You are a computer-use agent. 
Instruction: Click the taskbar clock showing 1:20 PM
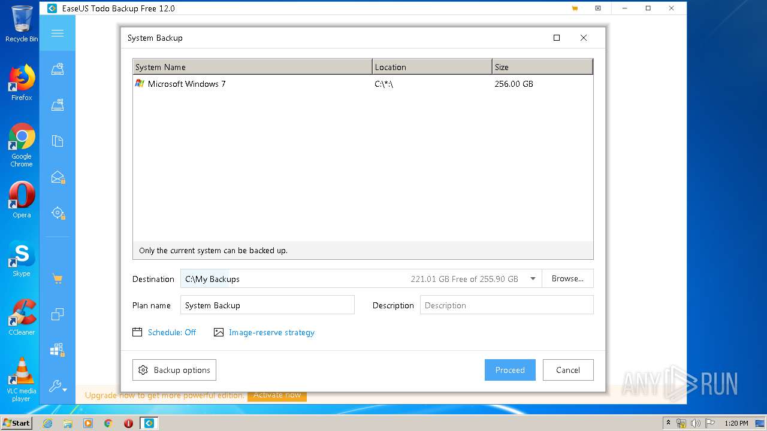[x=736, y=423]
